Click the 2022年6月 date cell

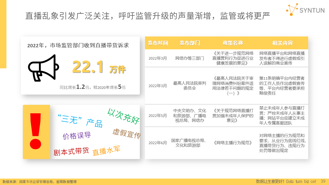158,143
